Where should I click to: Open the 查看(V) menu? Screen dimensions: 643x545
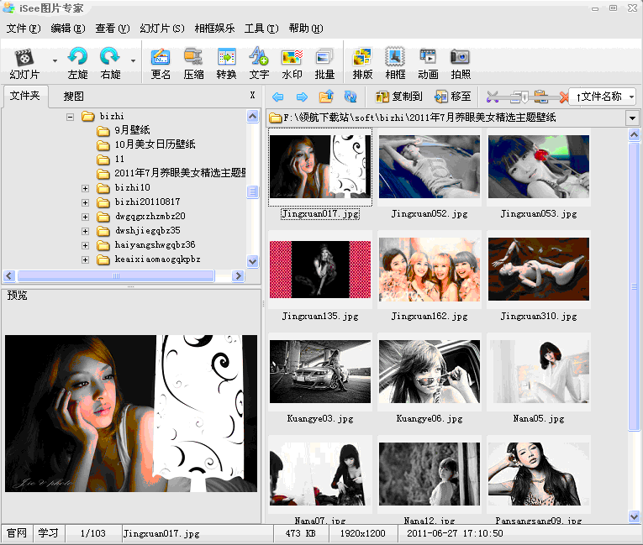pyautogui.click(x=112, y=29)
